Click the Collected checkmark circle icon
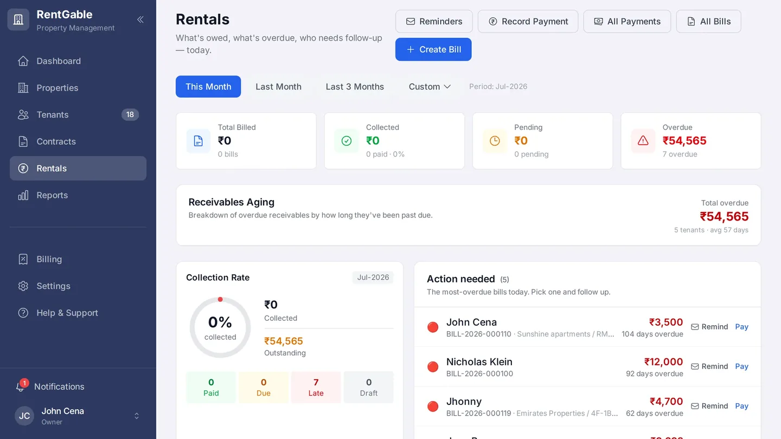 (347, 141)
